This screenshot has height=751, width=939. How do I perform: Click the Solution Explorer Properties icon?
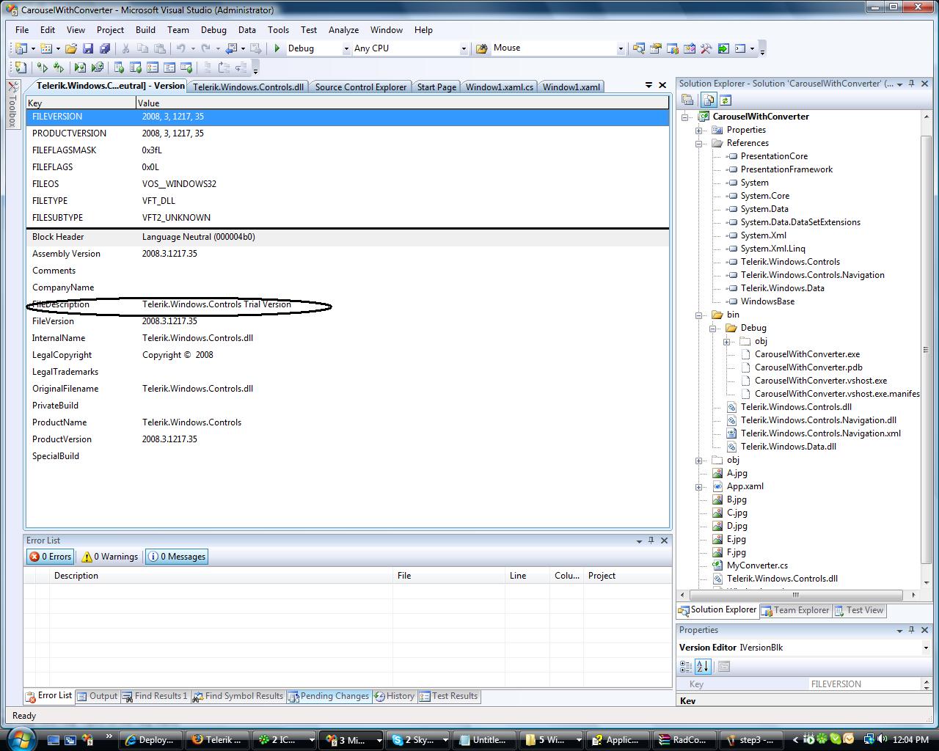pos(687,100)
